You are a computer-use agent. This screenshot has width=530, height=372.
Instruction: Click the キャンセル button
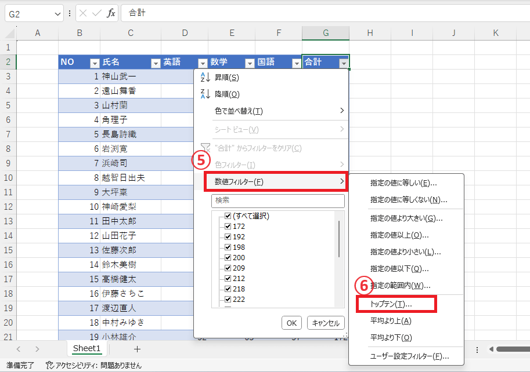coord(326,323)
